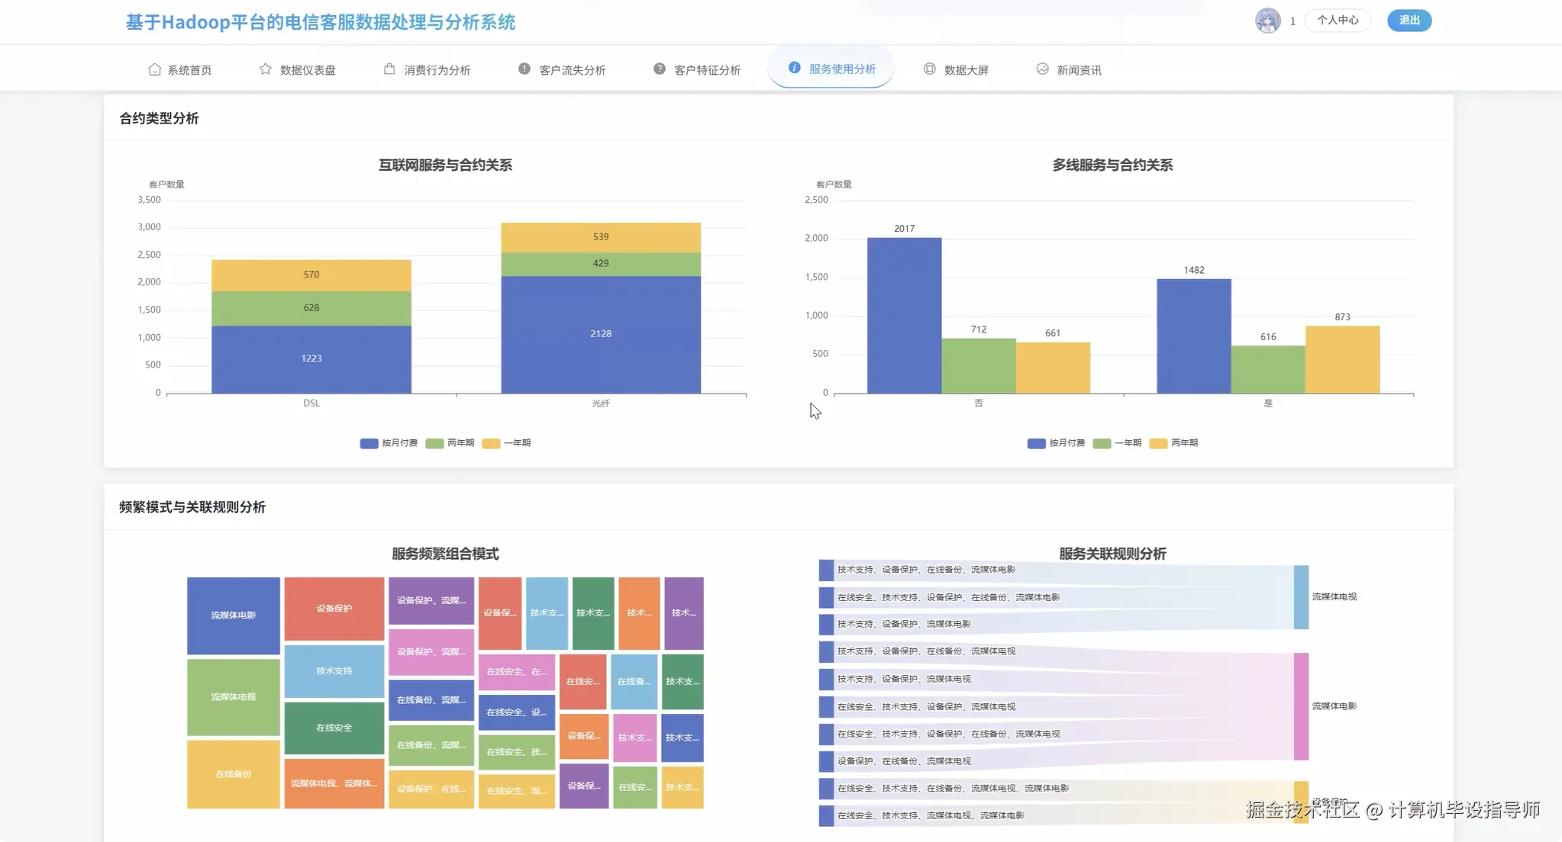Select the 服务使用分析 tab
1562x842 pixels.
point(831,68)
